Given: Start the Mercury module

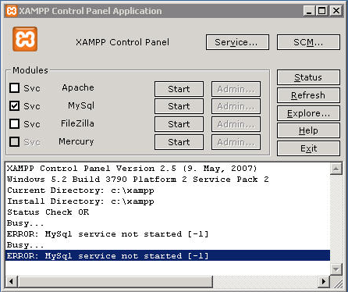Looking at the screenshot, I should coord(179,142).
